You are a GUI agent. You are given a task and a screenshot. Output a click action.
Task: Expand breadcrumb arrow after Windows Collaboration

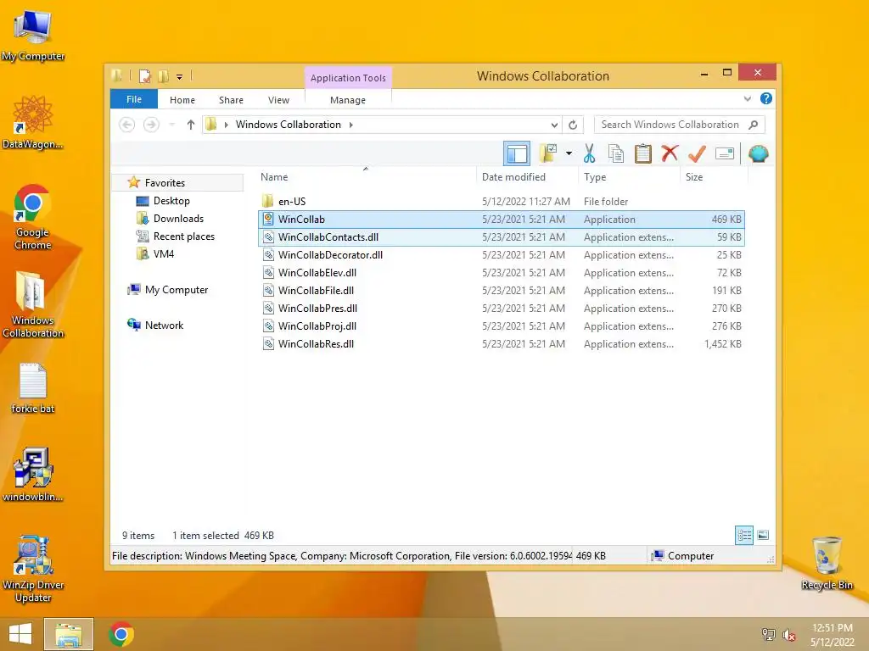pos(350,125)
